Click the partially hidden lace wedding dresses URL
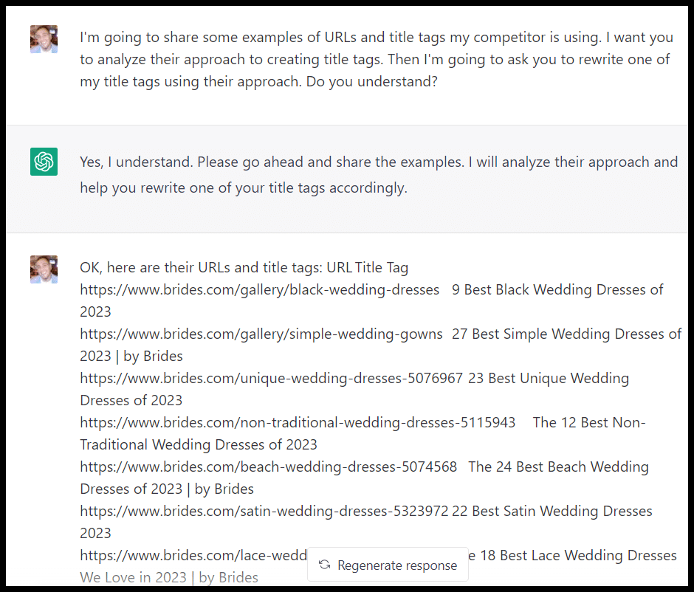The height and width of the screenshot is (592, 694). pyautogui.click(x=192, y=555)
